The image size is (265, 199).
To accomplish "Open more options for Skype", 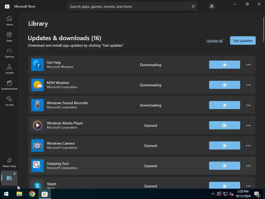I will pyautogui.click(x=248, y=186).
